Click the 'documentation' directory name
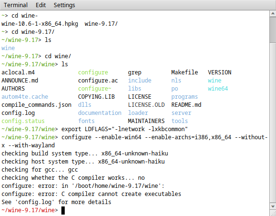Screen dimensions: 276x216 pos(99,113)
